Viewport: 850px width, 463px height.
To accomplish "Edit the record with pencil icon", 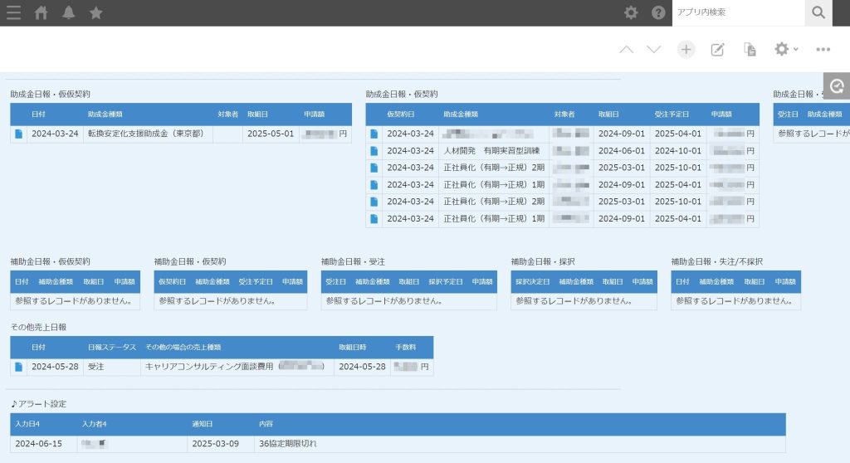I will click(718, 50).
